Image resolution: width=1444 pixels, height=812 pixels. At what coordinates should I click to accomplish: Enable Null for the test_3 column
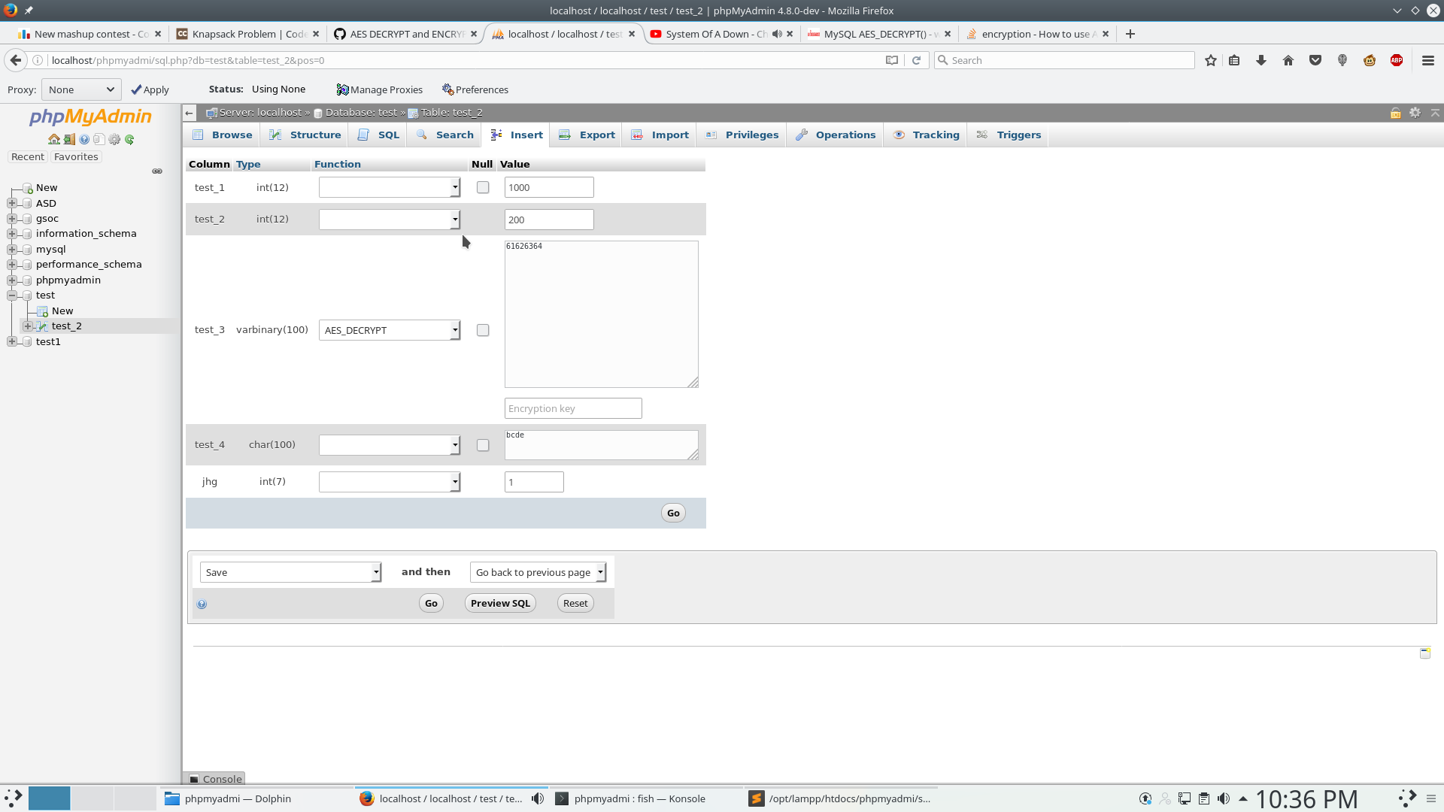(x=482, y=329)
